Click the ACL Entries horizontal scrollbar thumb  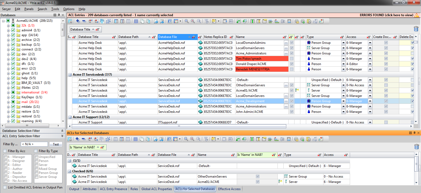tap(179, 126)
